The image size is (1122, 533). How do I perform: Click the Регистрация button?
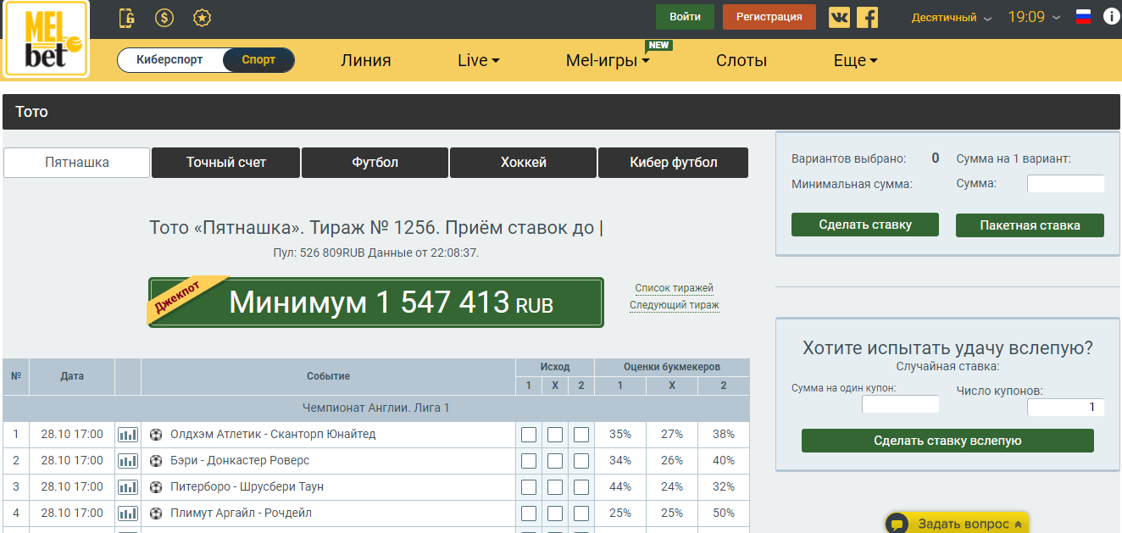[x=769, y=17]
